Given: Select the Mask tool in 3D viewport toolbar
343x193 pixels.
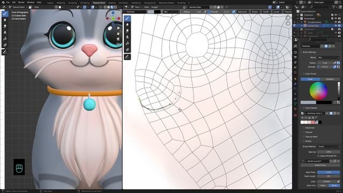Looking at the screenshot, I should pyautogui.click(x=5, y=45).
